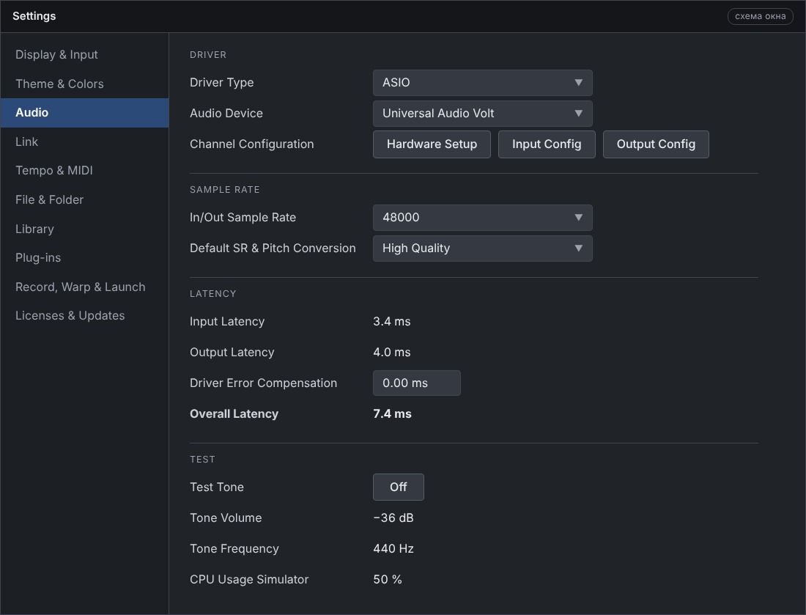Click the Input Latency value 3.4 ms
The height and width of the screenshot is (615, 806).
(392, 321)
